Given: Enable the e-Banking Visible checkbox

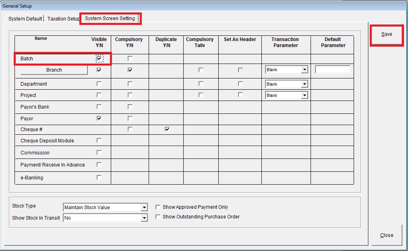Looking at the screenshot, I should tap(99, 177).
